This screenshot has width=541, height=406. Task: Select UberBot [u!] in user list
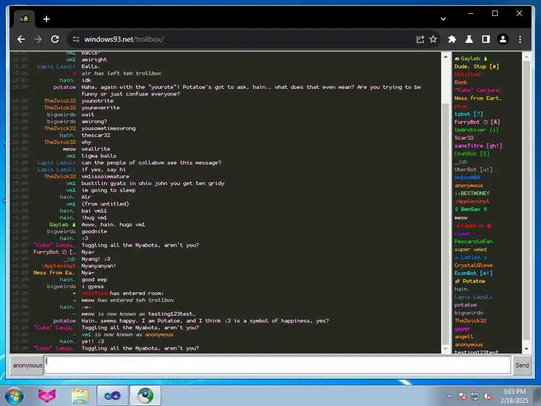[x=473, y=170]
